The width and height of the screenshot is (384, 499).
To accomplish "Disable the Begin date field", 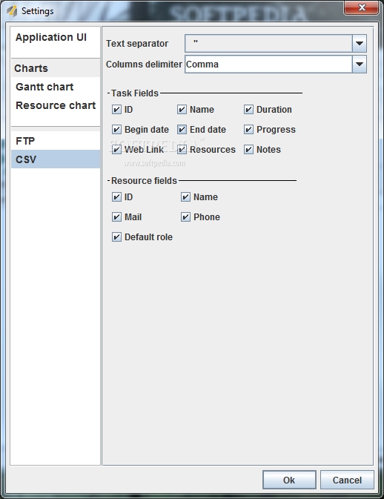I will coord(117,130).
